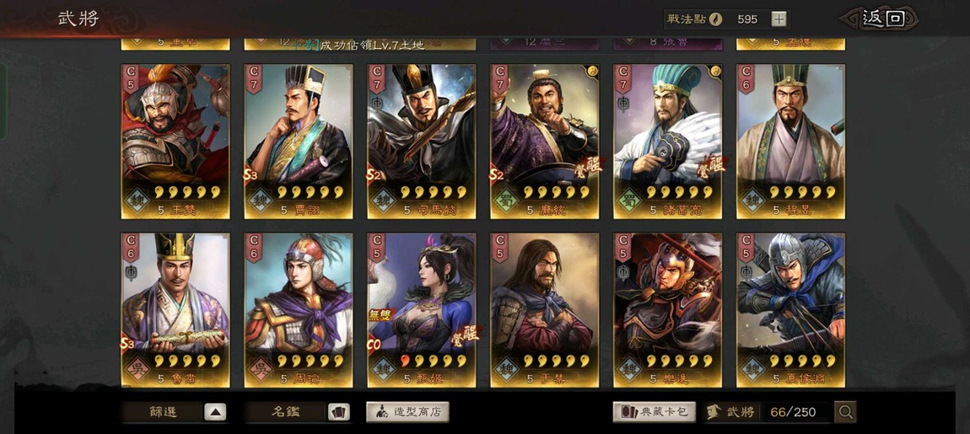Select the 司馬懿 general card
Viewport: 970px width, 434px height.
coord(421,142)
